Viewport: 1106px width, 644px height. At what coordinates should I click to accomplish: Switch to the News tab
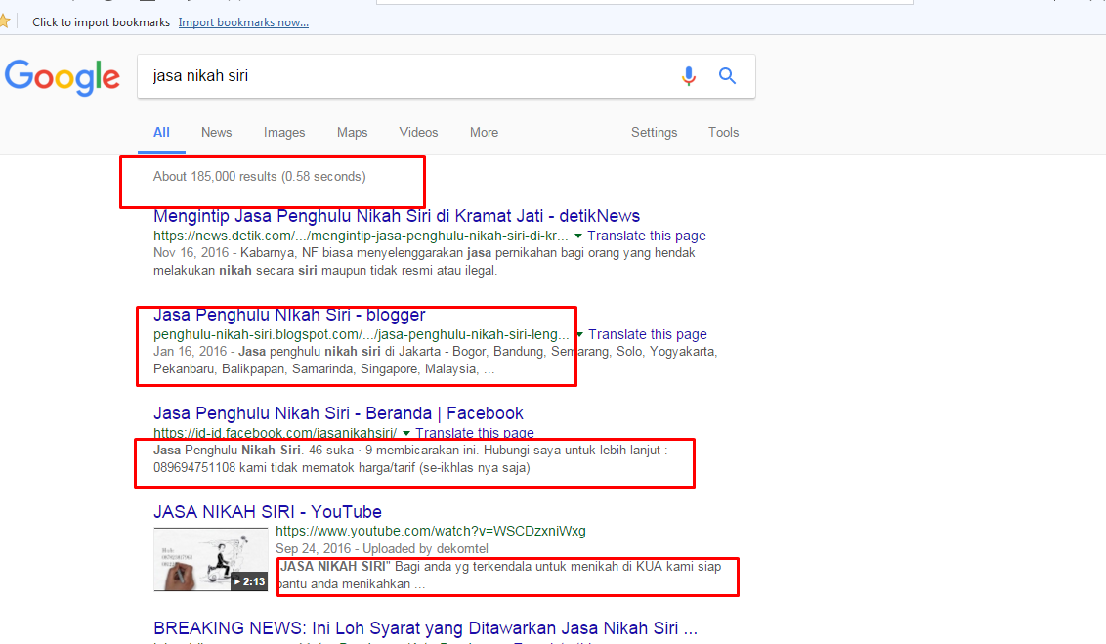coord(216,133)
